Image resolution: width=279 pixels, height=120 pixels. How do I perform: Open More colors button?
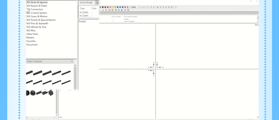click(134, 7)
